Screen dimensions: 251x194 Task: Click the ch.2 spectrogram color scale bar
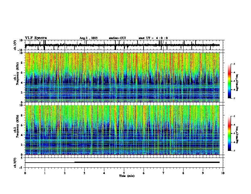click(x=229, y=133)
